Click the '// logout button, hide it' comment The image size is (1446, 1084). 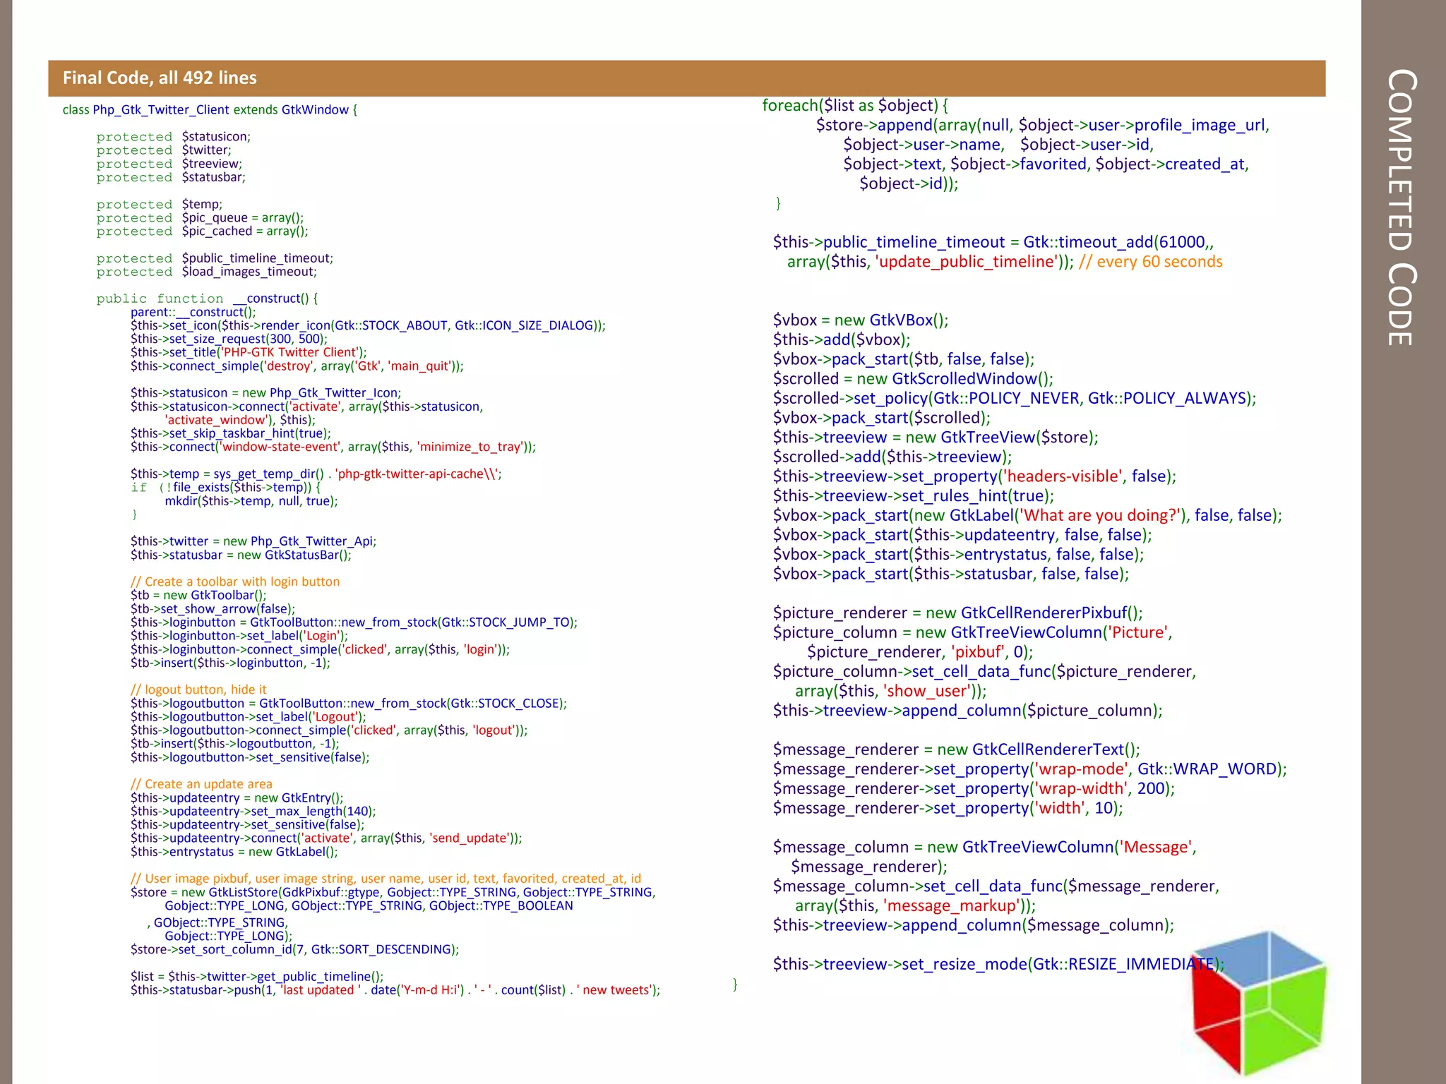coord(198,689)
